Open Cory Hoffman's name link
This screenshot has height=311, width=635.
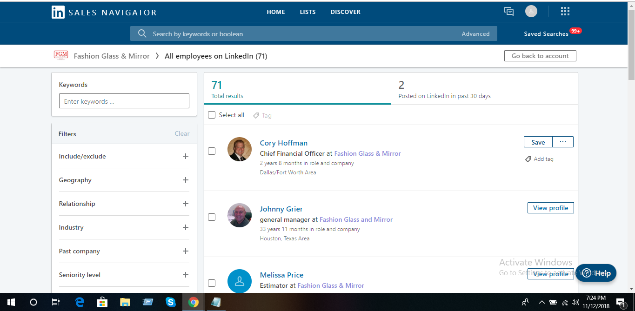284,143
